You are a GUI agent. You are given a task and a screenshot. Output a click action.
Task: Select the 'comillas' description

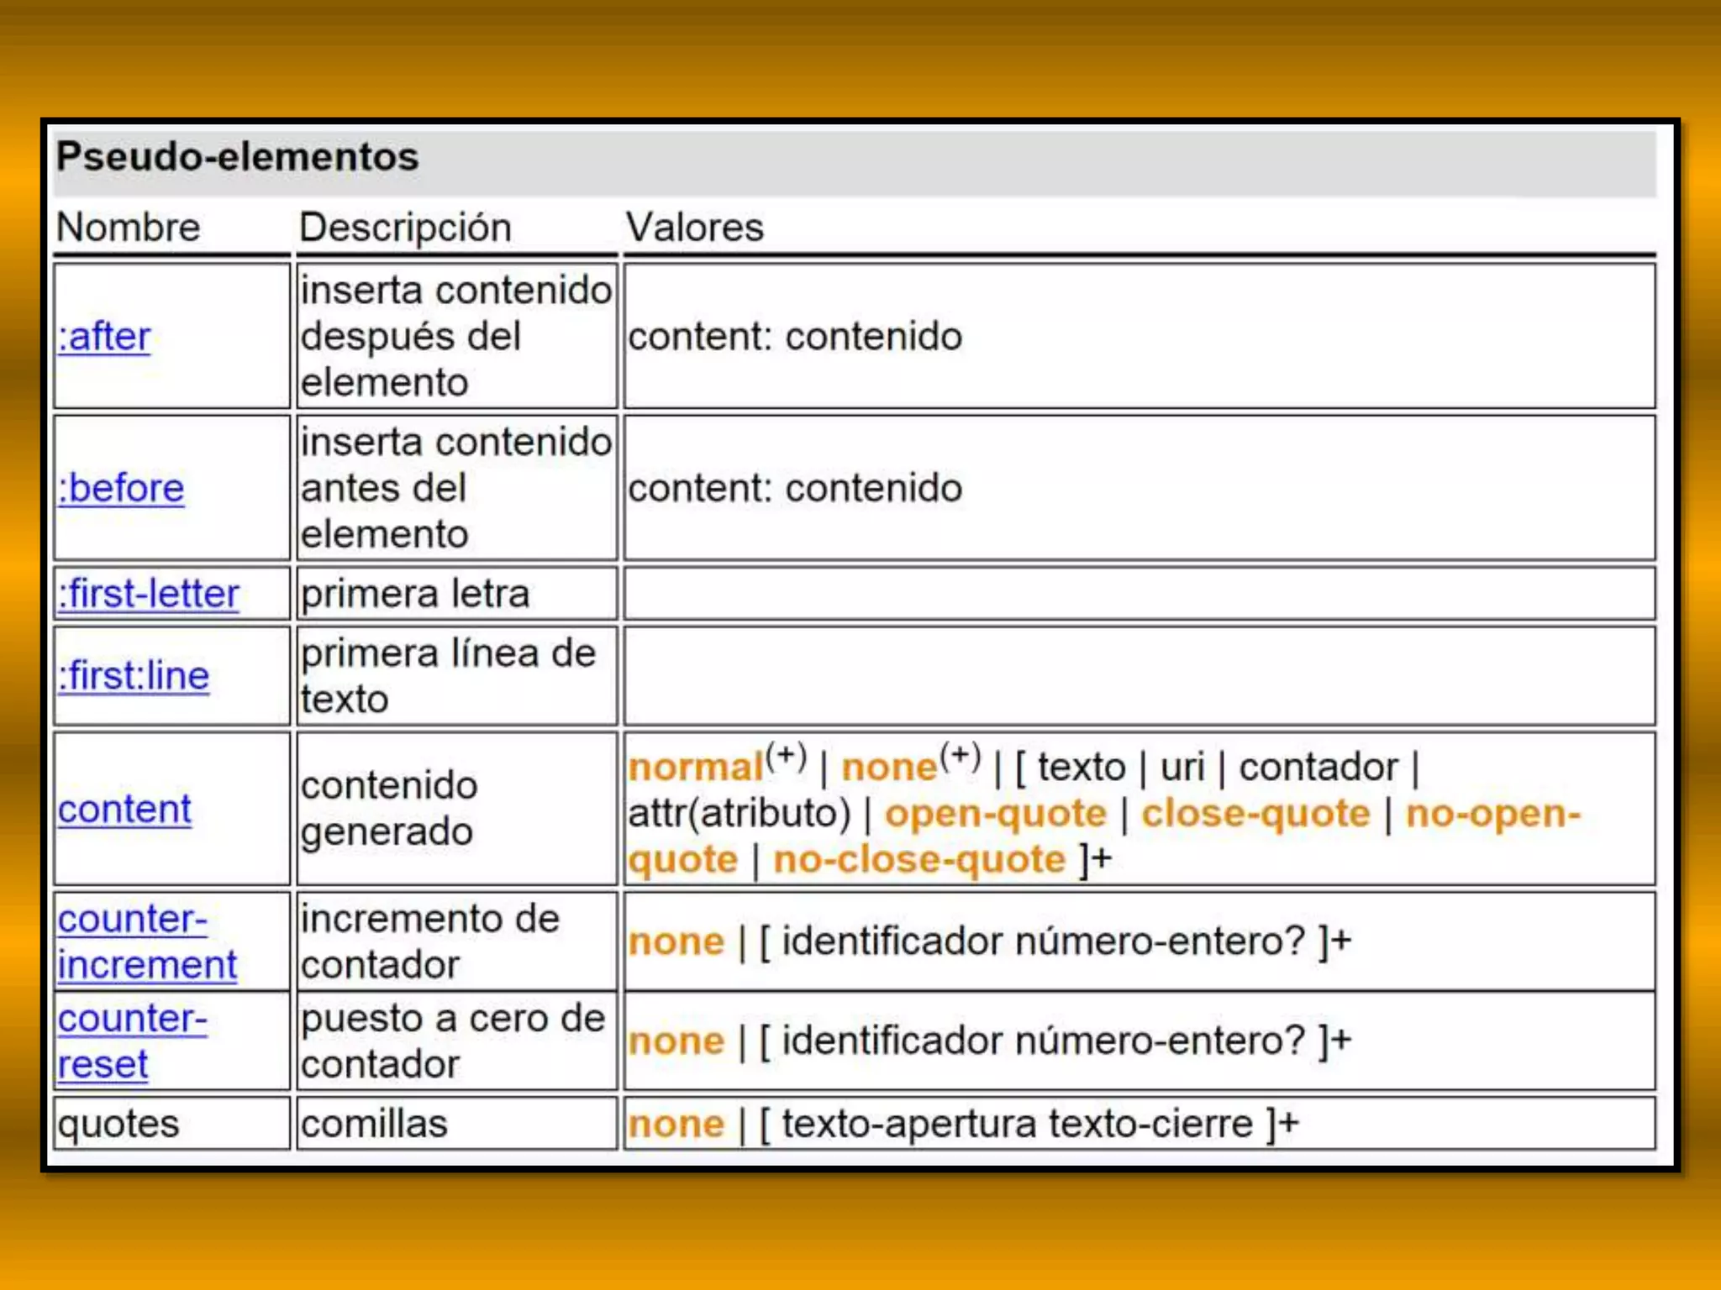click(x=374, y=1124)
